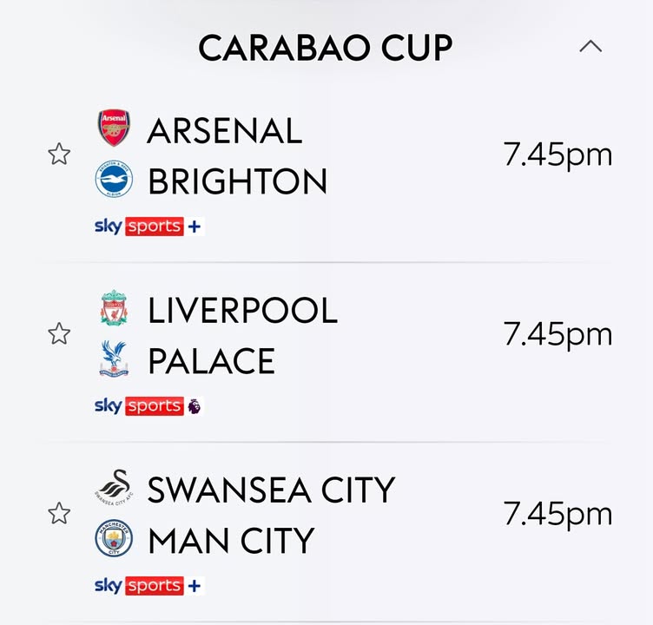This screenshot has width=653, height=625.
Task: Tap Sky Sports+ logo under Swansea match
Action: (x=148, y=586)
